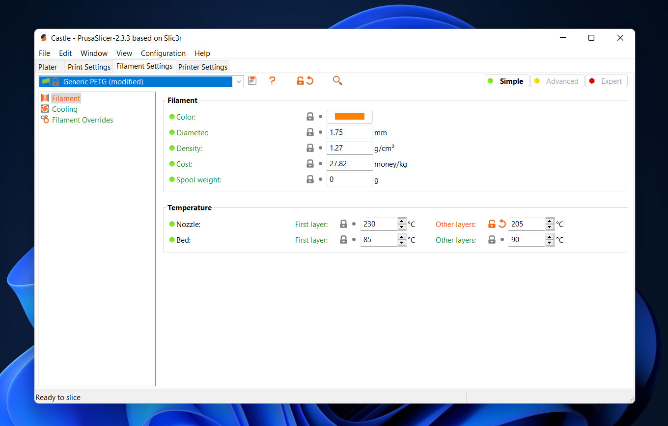
Task: Reset Nozzle other layers temperature with the orange arrow
Action: 502,224
